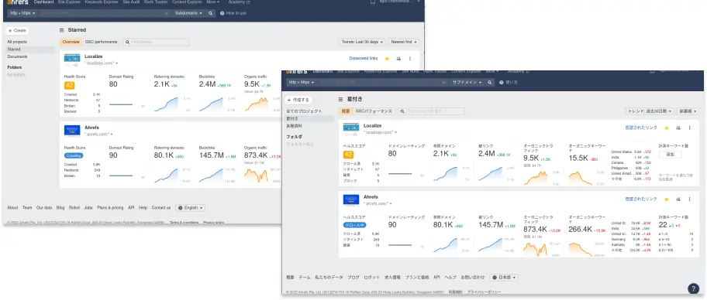Viewport: 707px width, 300px height.
Task: Open the サブドメイン mode dropdown
Action: [467, 82]
